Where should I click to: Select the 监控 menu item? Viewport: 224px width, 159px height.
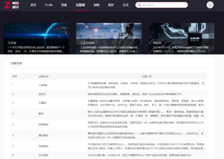click(x=111, y=5)
